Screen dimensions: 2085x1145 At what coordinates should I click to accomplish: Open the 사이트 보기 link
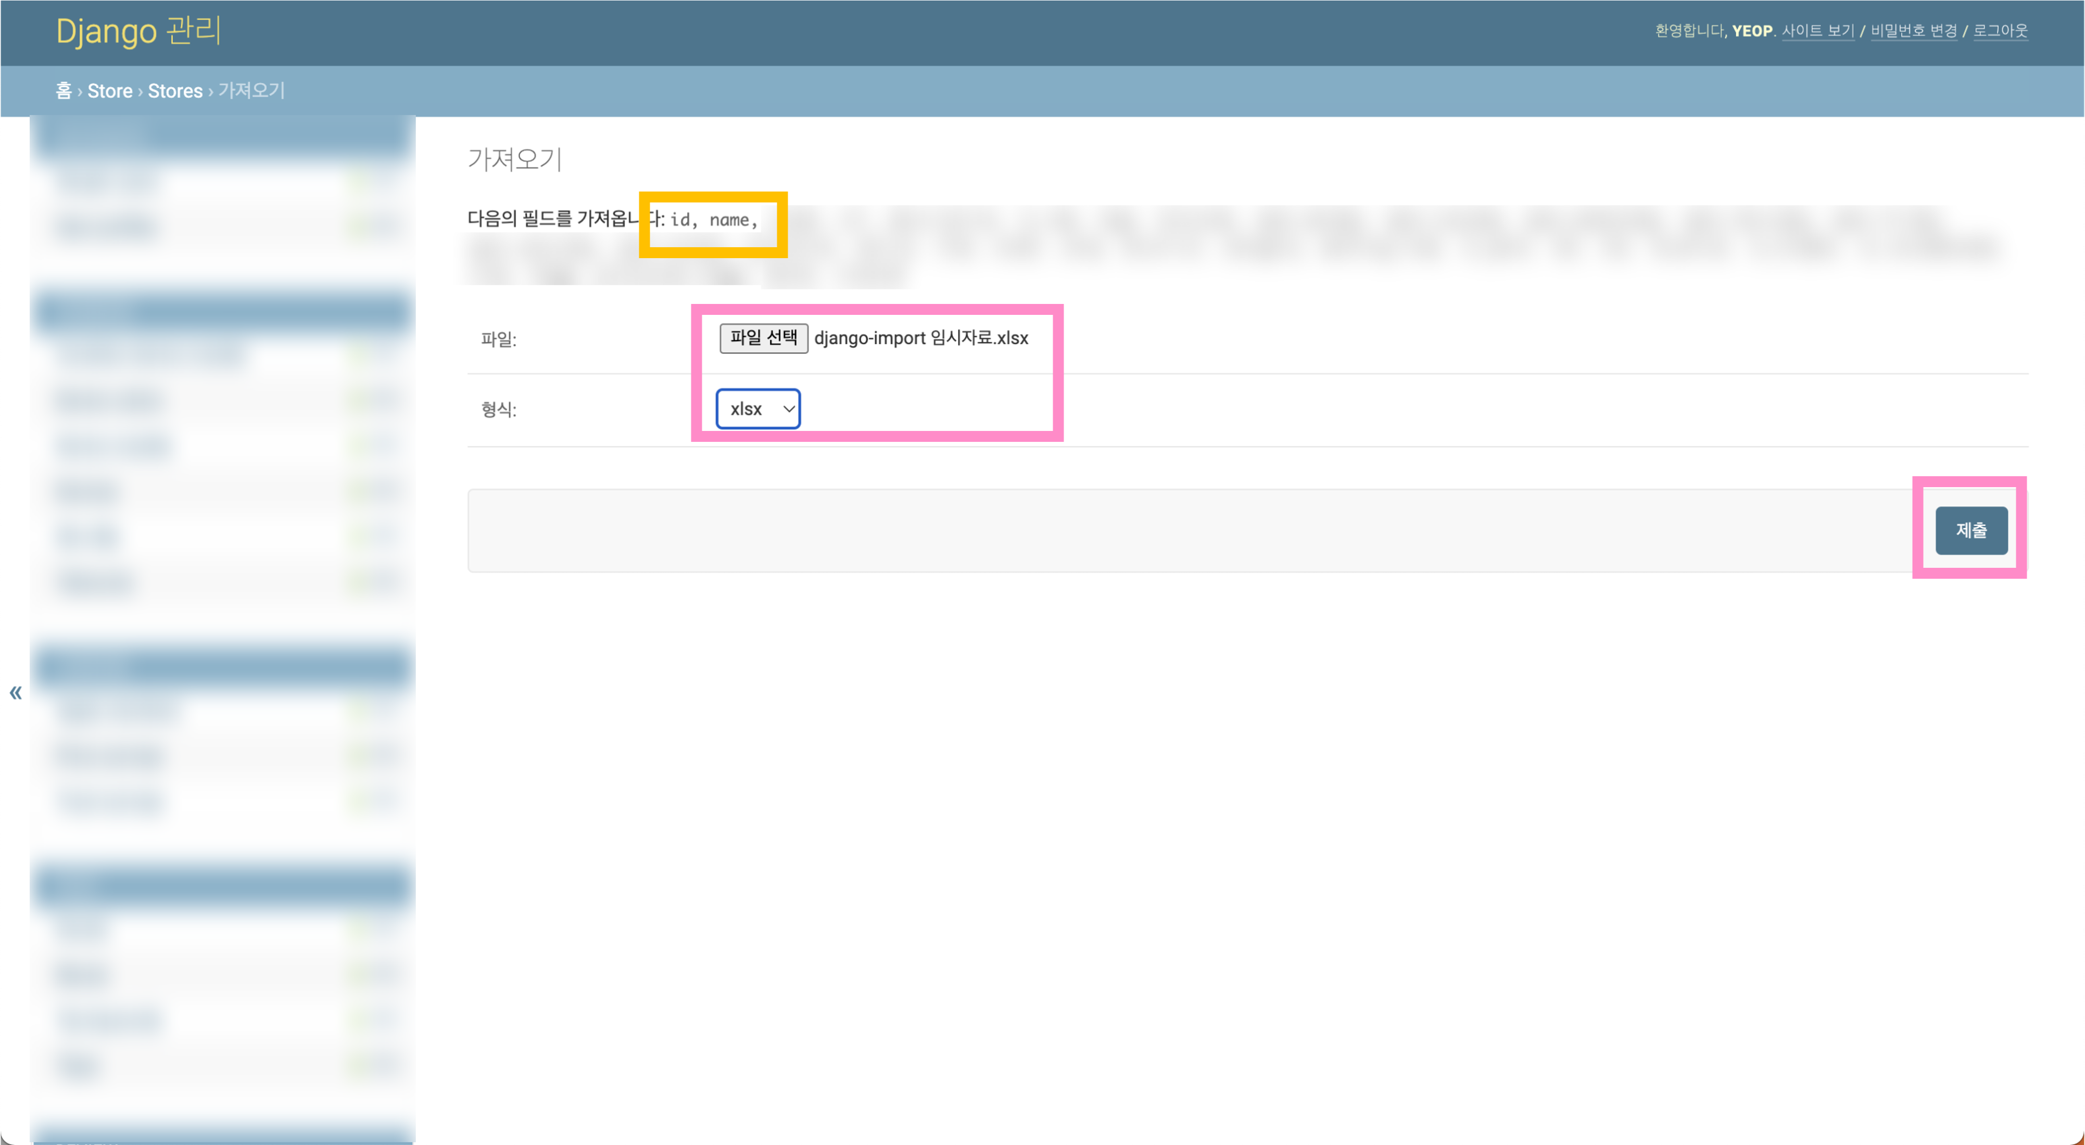coord(1817,31)
